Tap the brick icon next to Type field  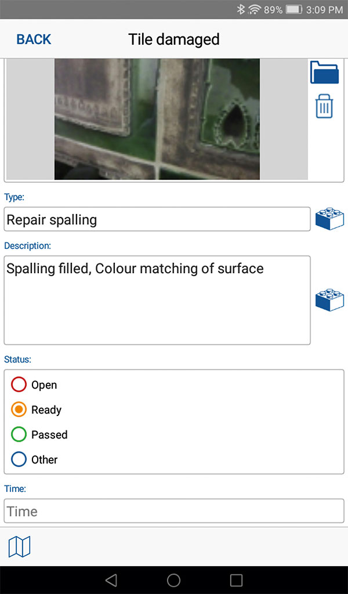click(x=329, y=219)
